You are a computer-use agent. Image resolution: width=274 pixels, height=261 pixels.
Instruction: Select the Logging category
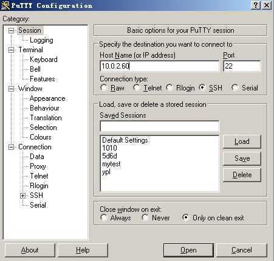click(x=41, y=40)
